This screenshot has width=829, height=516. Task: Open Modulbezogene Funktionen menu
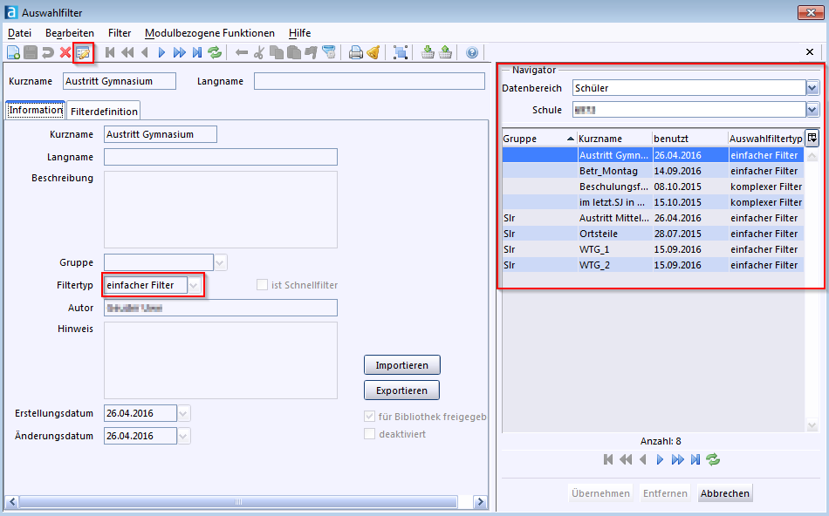pyautogui.click(x=210, y=33)
